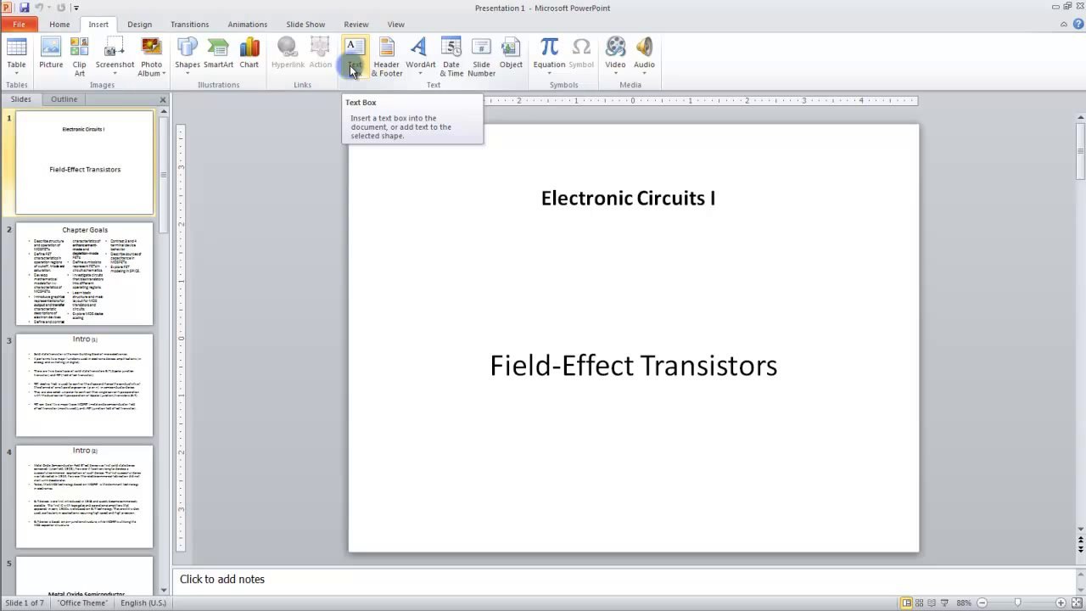Zoom out with the minus button
This screenshot has height=611, width=1086.
tap(982, 603)
